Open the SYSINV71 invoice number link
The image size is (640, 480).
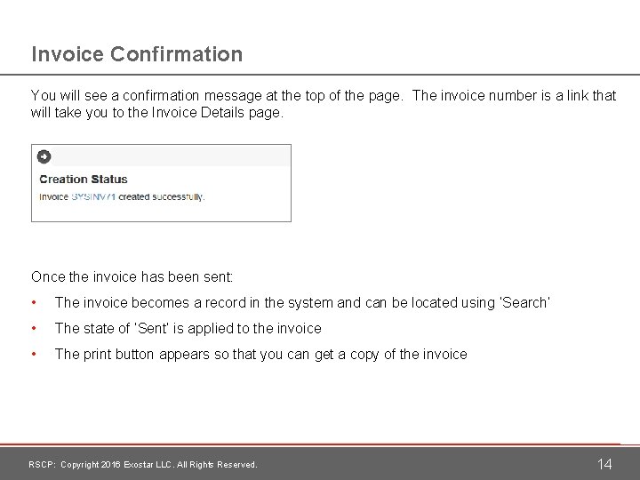click(x=93, y=196)
